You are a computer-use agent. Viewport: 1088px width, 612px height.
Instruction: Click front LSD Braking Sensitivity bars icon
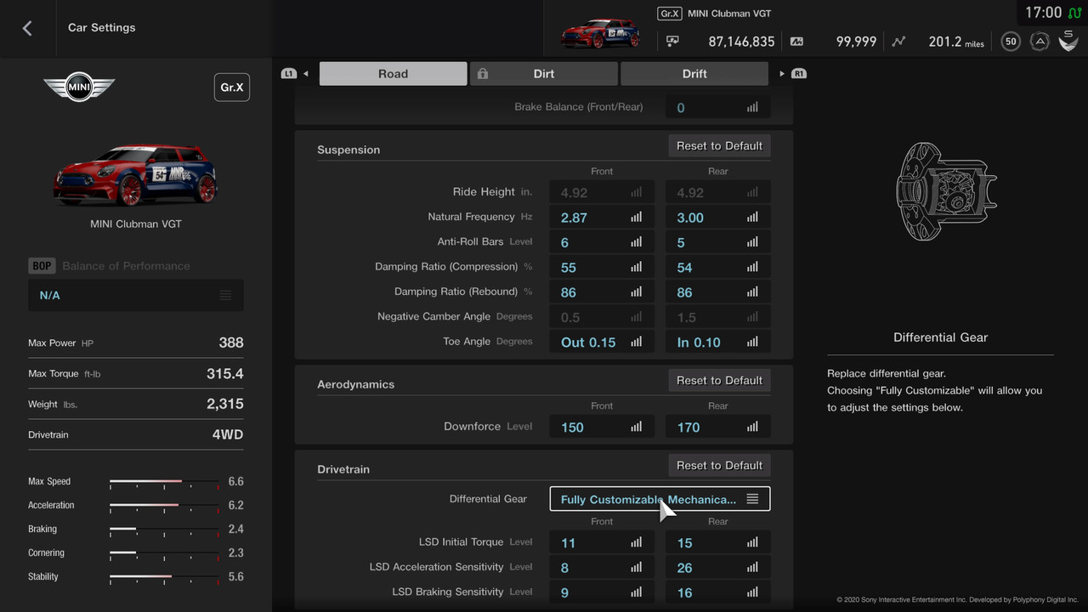pyautogui.click(x=637, y=592)
